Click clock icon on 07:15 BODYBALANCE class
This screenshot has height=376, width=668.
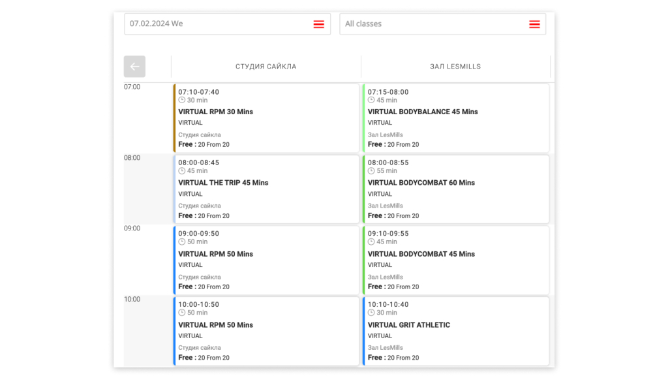[x=371, y=101]
